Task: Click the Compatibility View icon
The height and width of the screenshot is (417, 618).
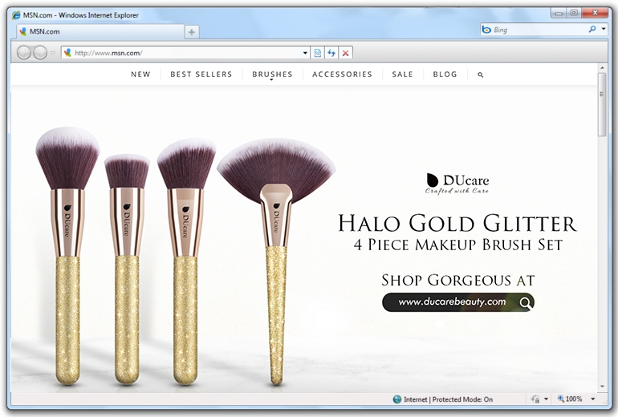Action: (318, 53)
